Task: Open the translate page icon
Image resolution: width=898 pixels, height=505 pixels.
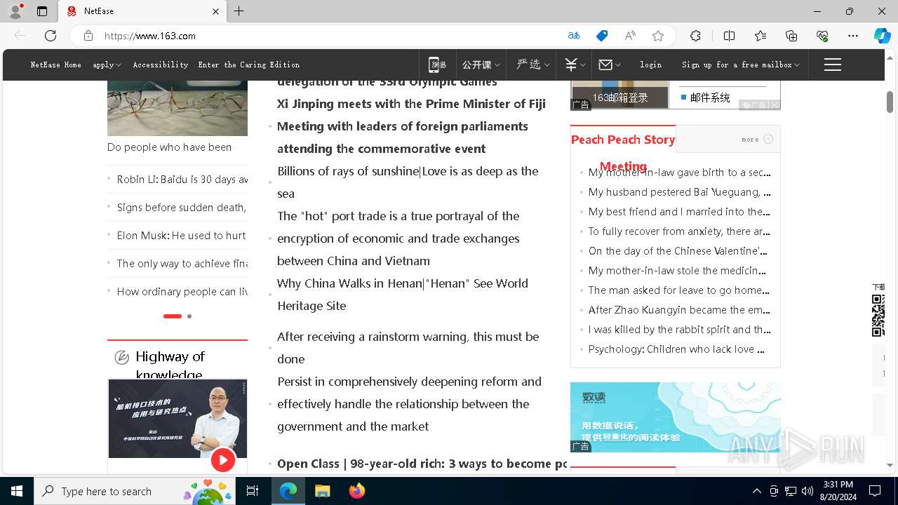Action: (x=574, y=36)
